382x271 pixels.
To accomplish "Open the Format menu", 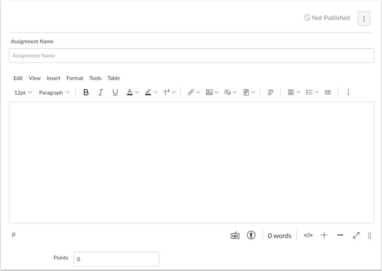I will coord(74,78).
